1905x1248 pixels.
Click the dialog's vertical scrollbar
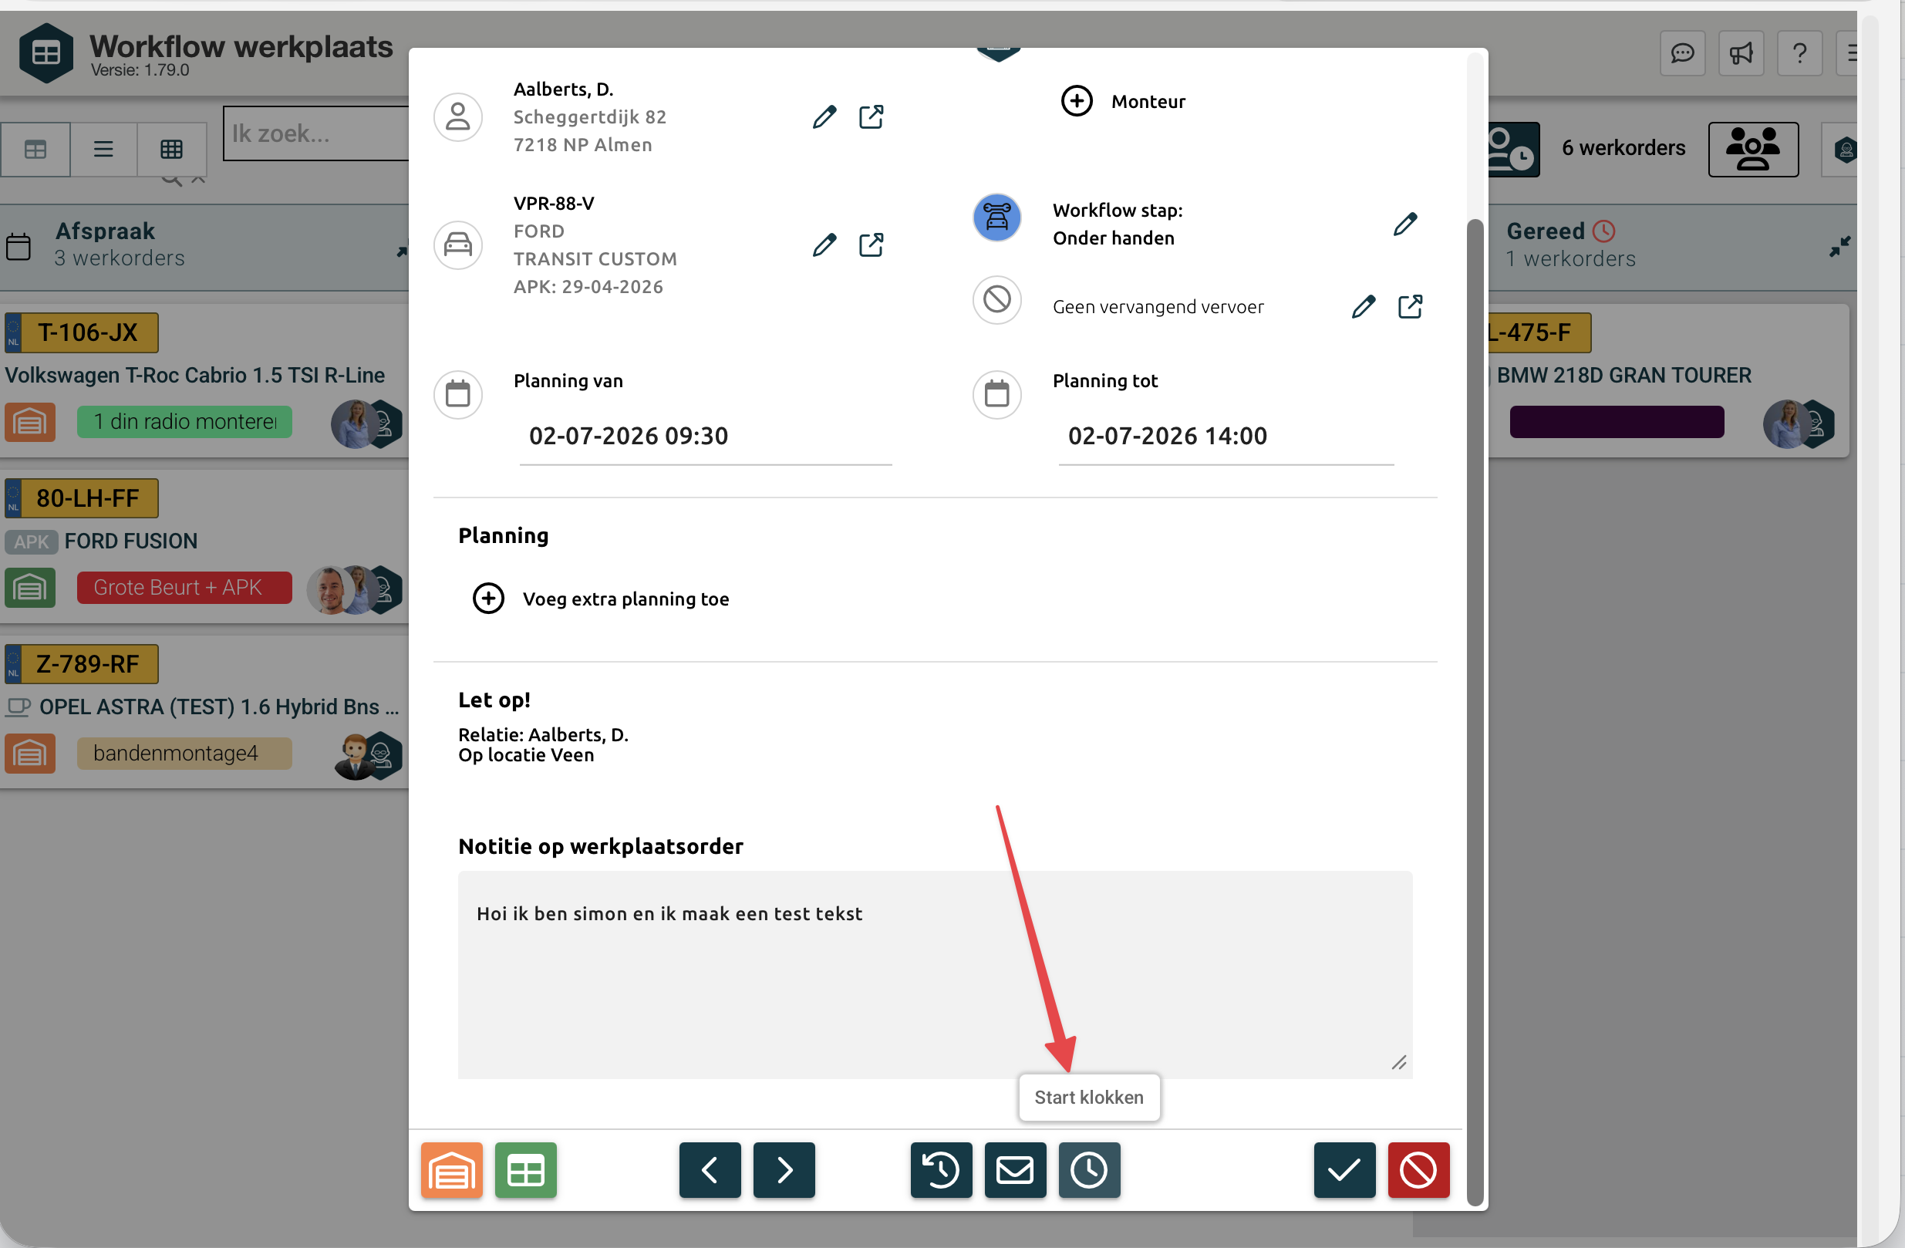[x=1475, y=711]
